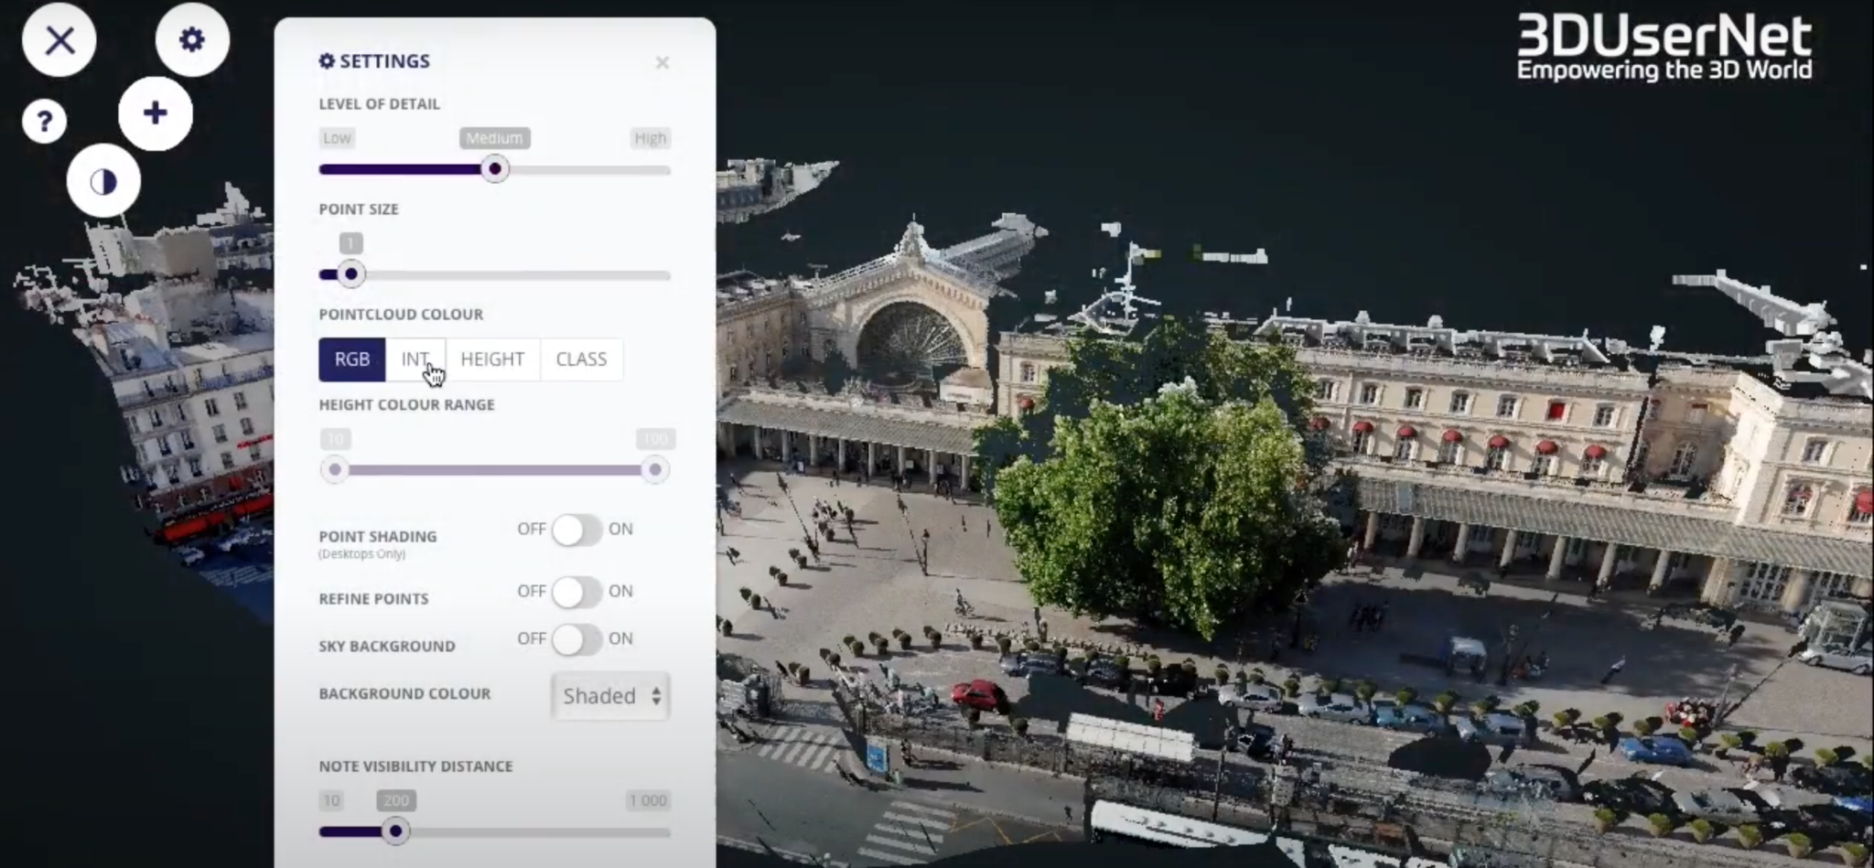Switch pointcloud colour to INT
1874x868 pixels.
pos(415,359)
